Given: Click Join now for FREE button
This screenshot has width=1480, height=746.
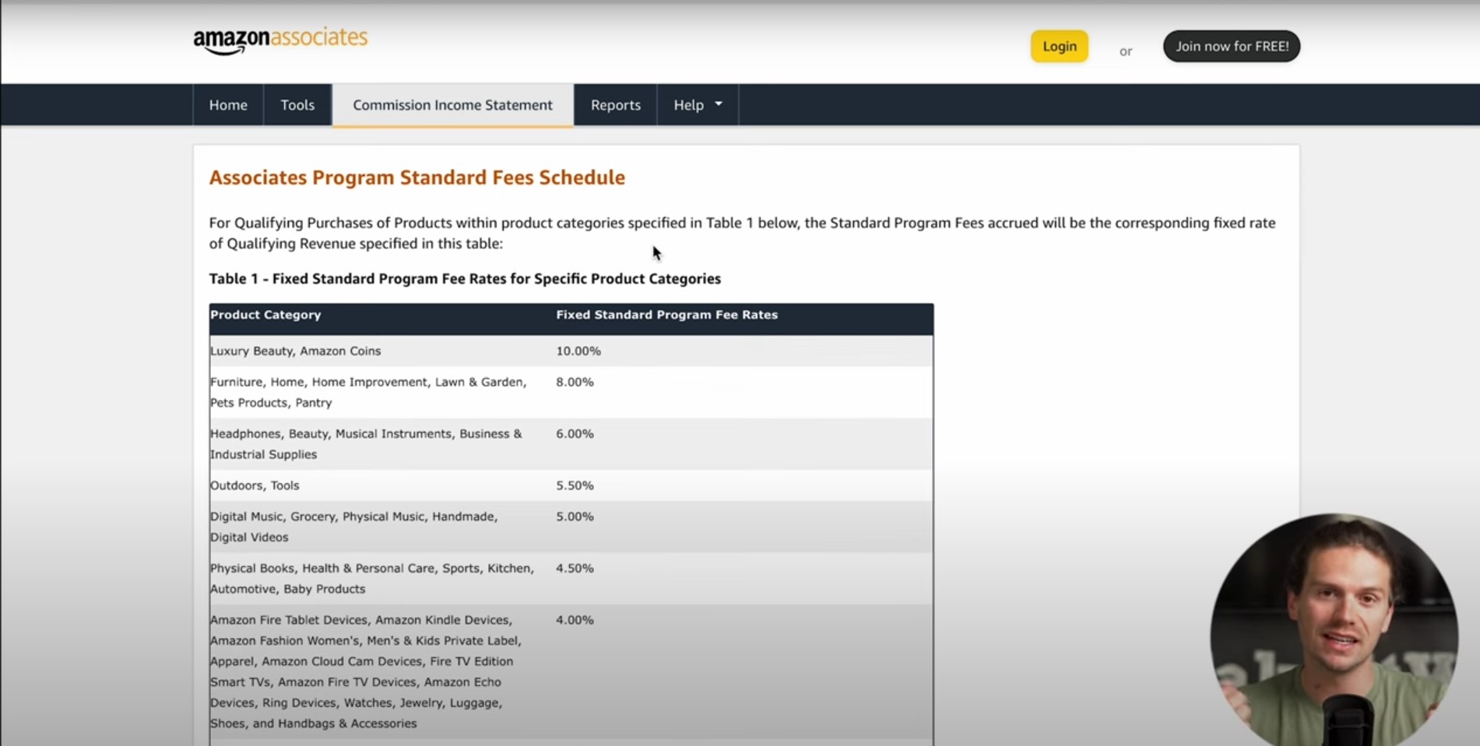Looking at the screenshot, I should click(1232, 47).
